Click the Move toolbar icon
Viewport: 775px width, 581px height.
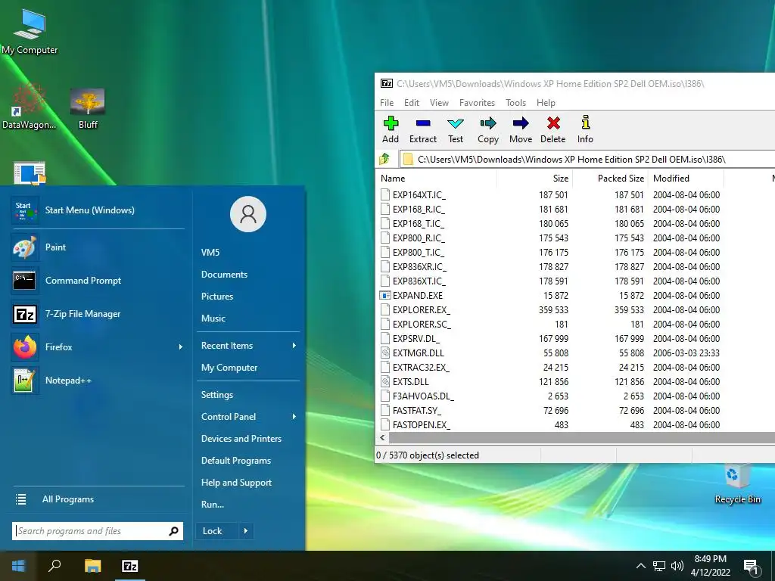521,129
